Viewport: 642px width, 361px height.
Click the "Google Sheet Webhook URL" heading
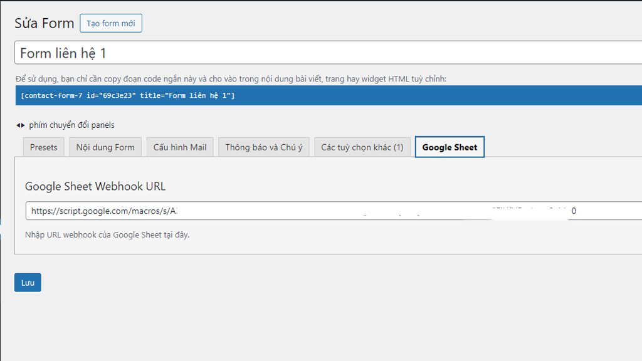click(x=95, y=186)
